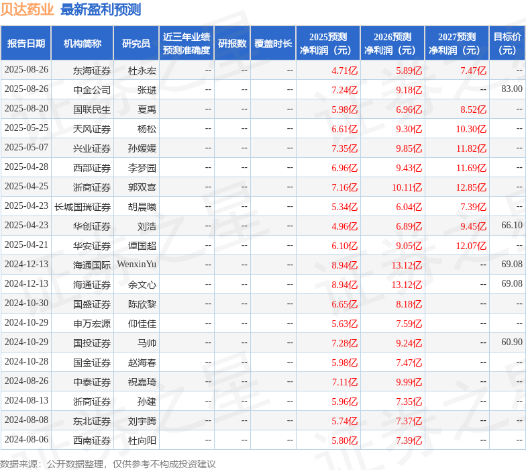Open the 中金公司 institution entry
The image size is (526, 470).
92,90
